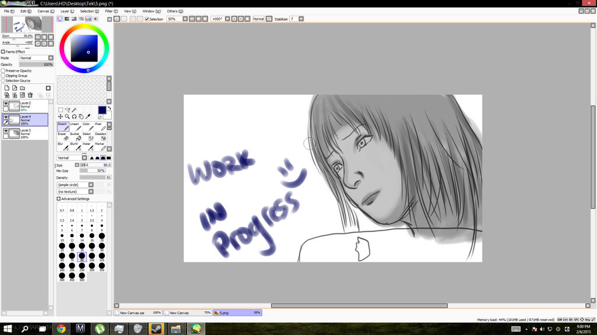This screenshot has width=597, height=335.
Task: Create a new normal layer
Action: click(x=7, y=88)
